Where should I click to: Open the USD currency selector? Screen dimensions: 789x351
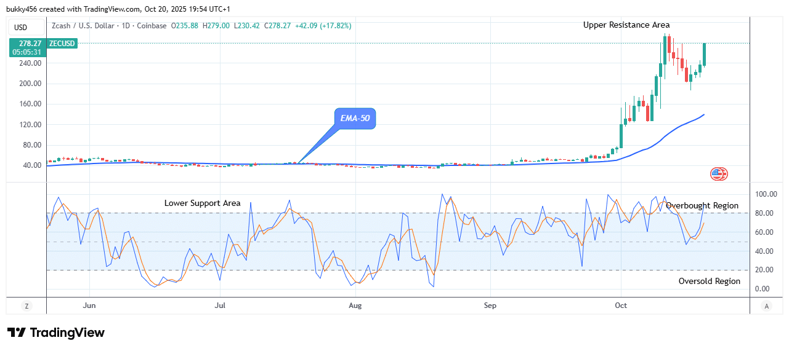21,27
